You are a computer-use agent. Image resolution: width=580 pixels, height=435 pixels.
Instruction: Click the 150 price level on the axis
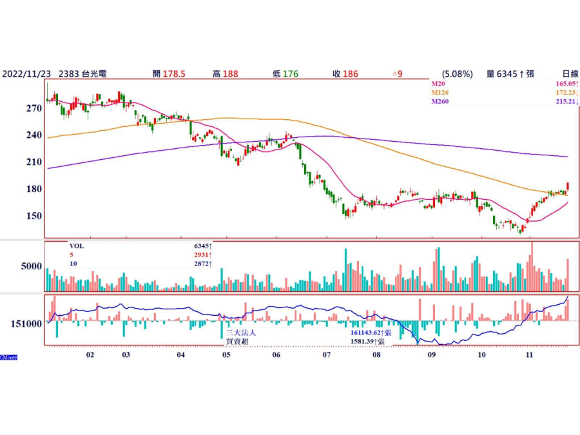coord(32,215)
